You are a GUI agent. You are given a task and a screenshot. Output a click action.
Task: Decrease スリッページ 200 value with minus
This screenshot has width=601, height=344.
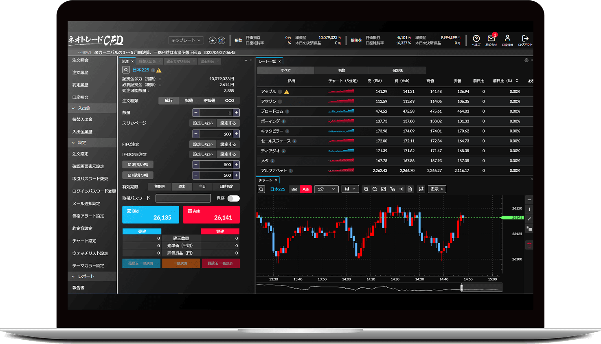click(196, 134)
